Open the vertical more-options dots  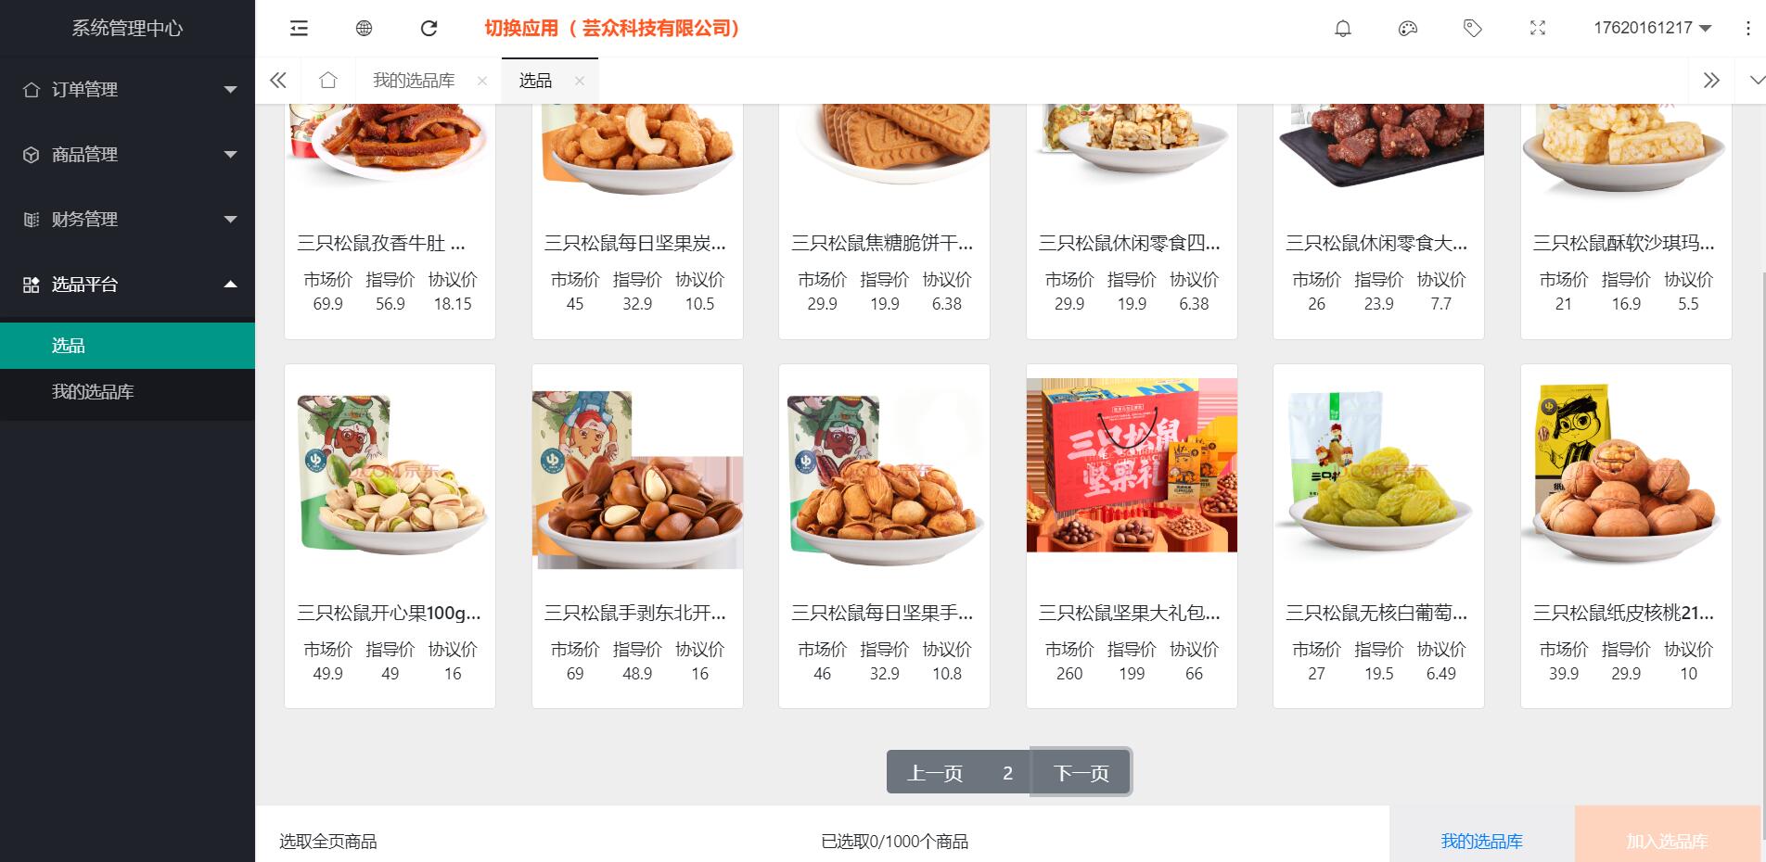pos(1747,29)
